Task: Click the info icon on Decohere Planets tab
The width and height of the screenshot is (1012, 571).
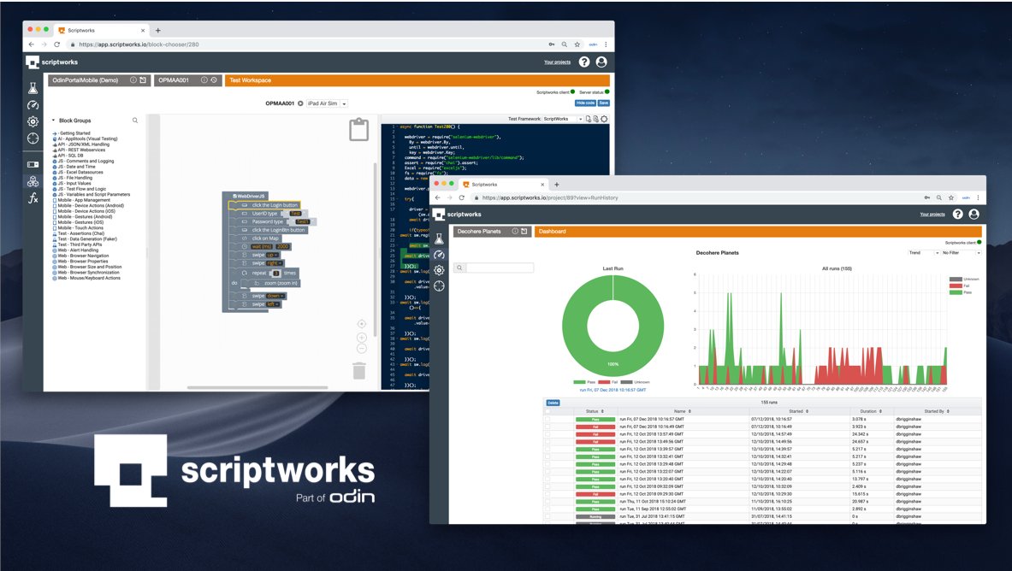Action: pos(515,231)
